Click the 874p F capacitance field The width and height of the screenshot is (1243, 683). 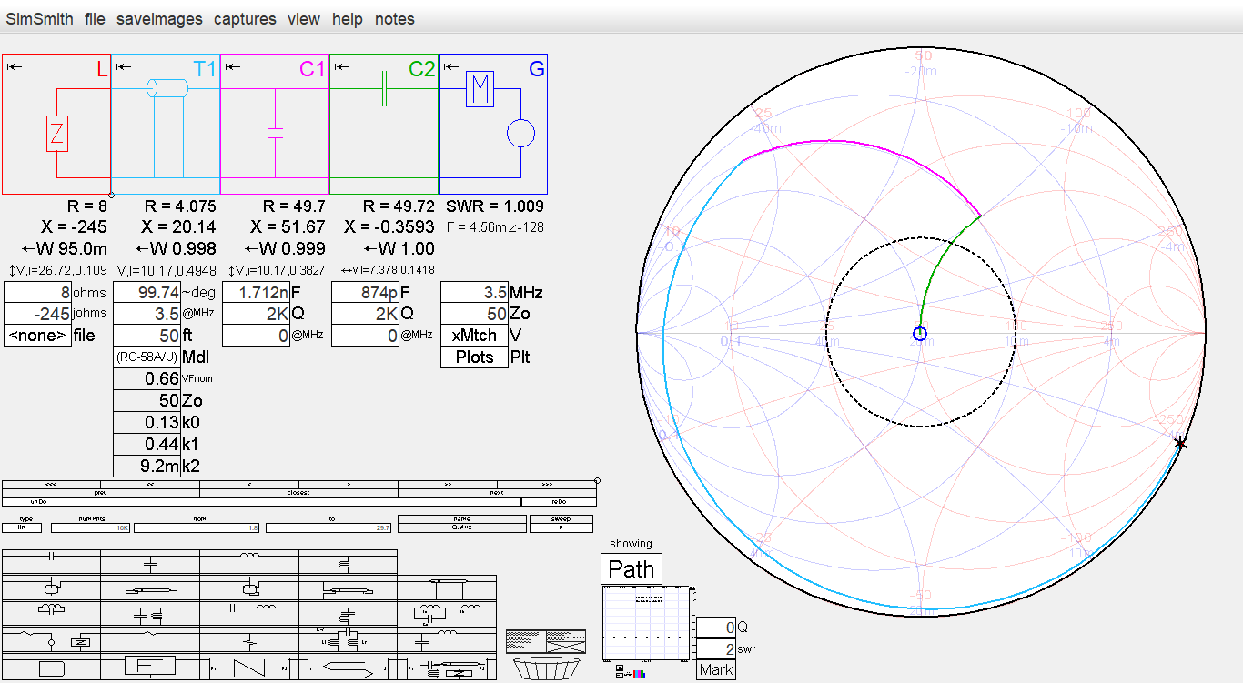point(365,292)
